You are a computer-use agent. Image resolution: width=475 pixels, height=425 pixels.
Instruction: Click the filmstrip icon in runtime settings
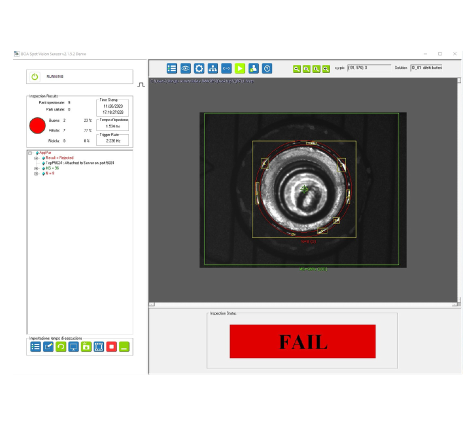(x=99, y=346)
